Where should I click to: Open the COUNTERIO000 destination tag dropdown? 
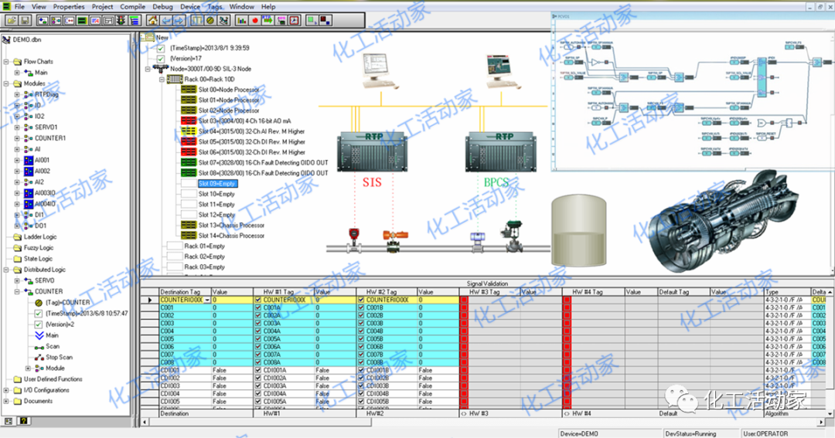click(207, 300)
